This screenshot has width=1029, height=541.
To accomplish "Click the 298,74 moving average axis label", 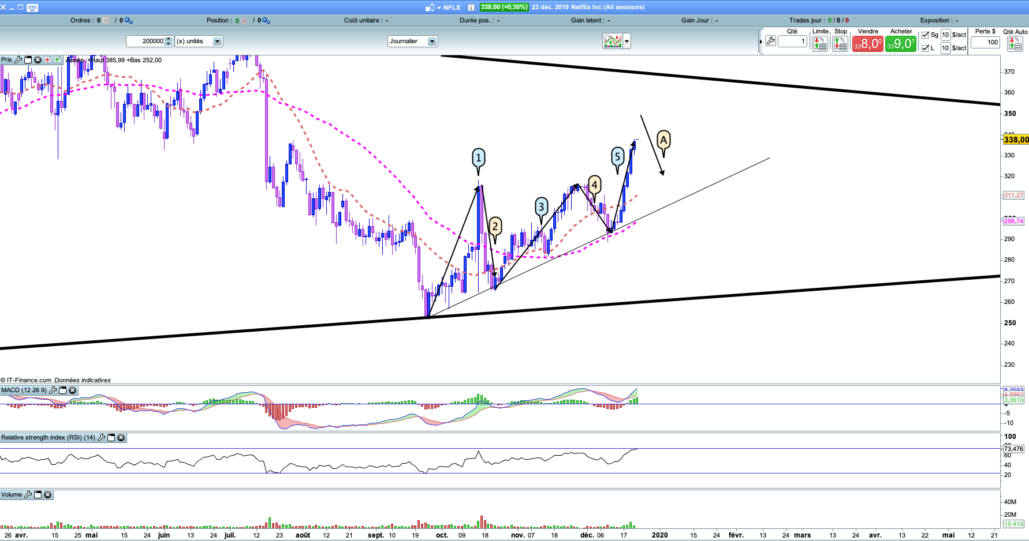I will pos(1013,221).
